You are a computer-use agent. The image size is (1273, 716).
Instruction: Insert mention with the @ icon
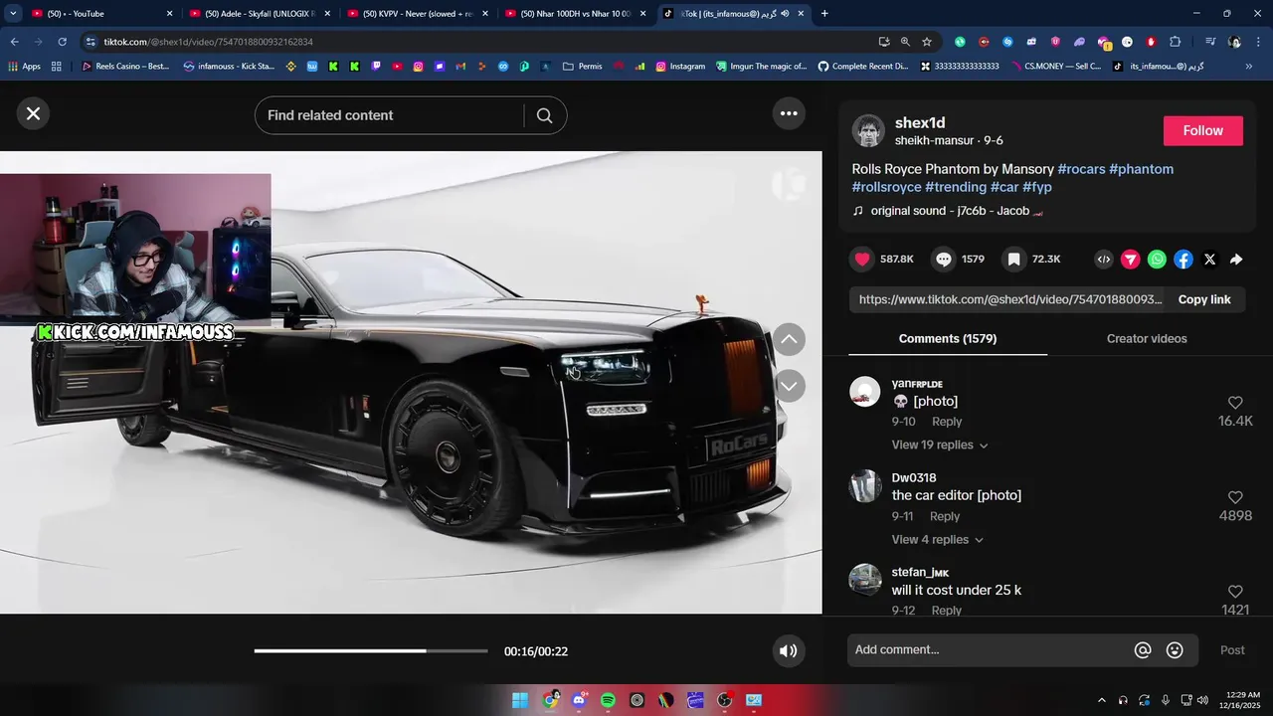click(x=1143, y=650)
